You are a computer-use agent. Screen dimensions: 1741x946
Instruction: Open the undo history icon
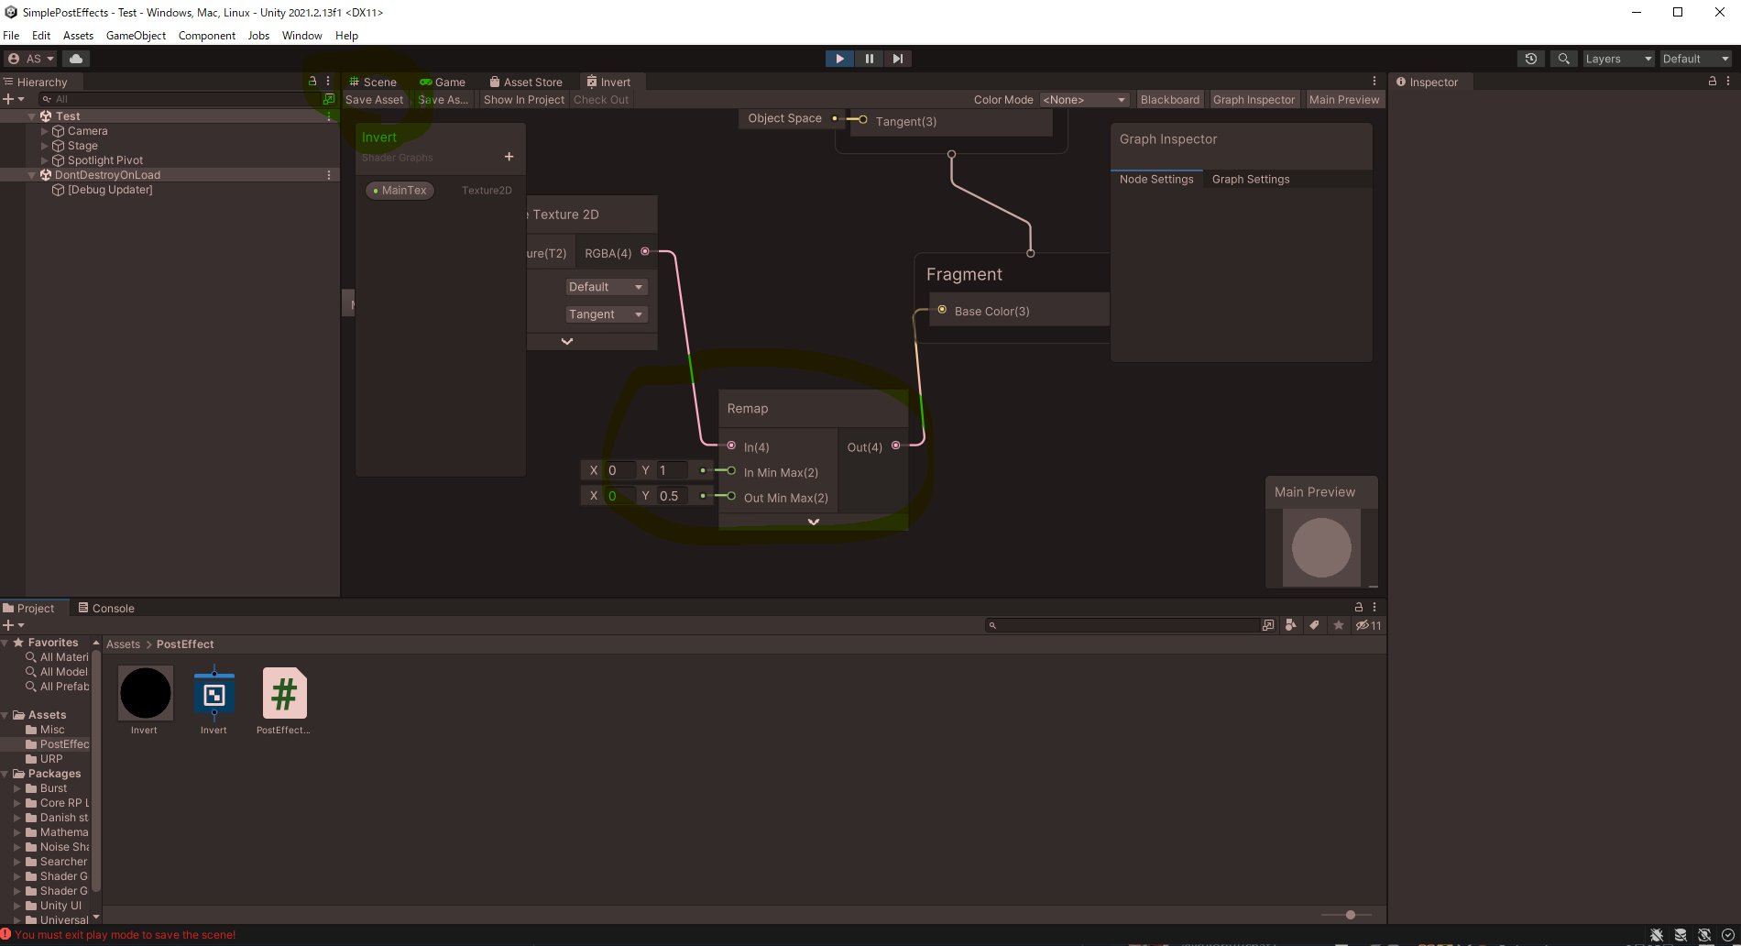tap(1530, 59)
